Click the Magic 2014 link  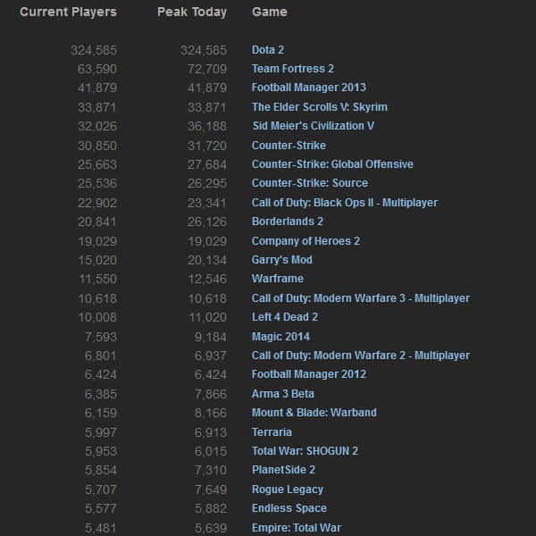coord(281,337)
